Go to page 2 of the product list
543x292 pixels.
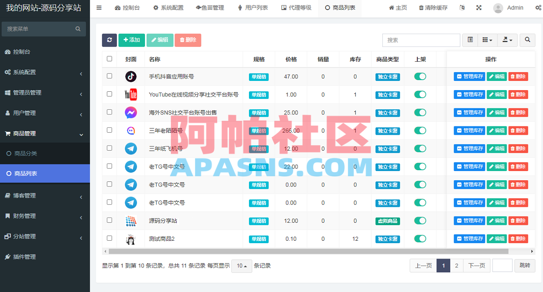457,265
